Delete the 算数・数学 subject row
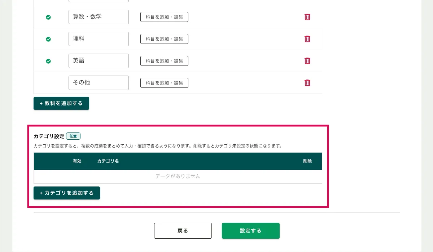 pos(307,17)
